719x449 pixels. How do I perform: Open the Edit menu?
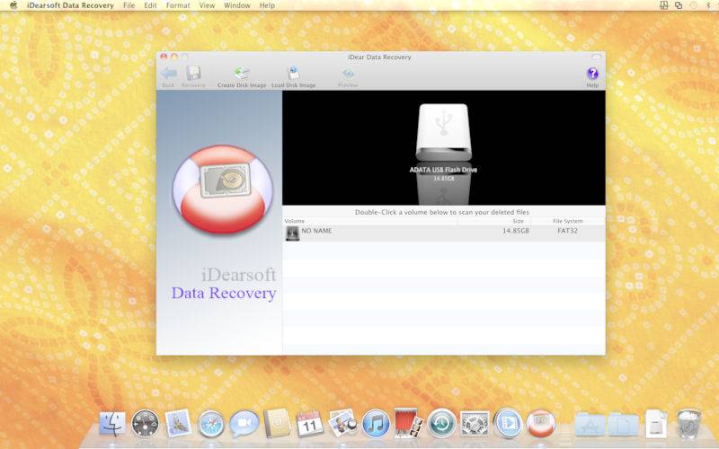pos(150,5)
